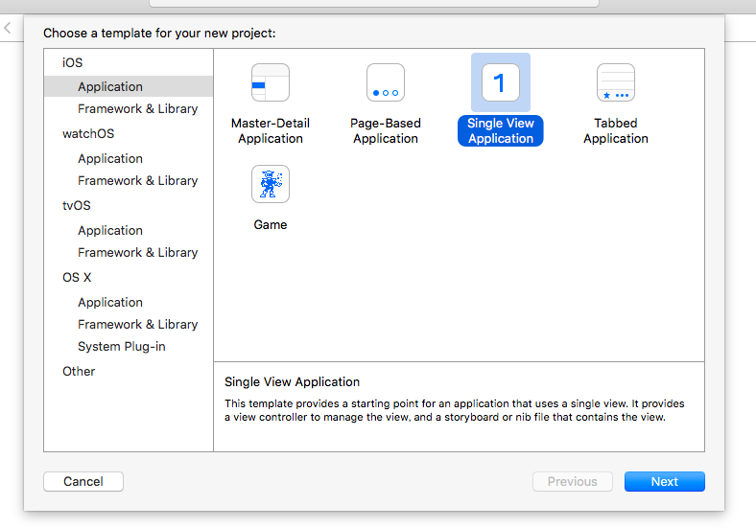Viewport: 756px width, 528px height.
Task: Open the Other template category
Action: tap(79, 372)
